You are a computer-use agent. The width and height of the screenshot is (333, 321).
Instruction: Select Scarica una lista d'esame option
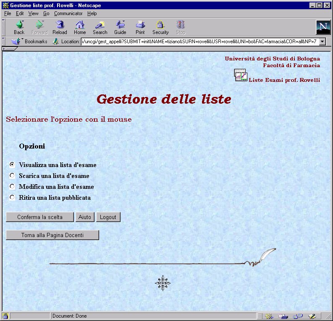pyautogui.click(x=12, y=175)
